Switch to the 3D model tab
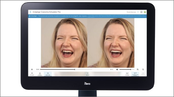The height and width of the screenshot is (97, 174). pyautogui.click(x=32, y=74)
